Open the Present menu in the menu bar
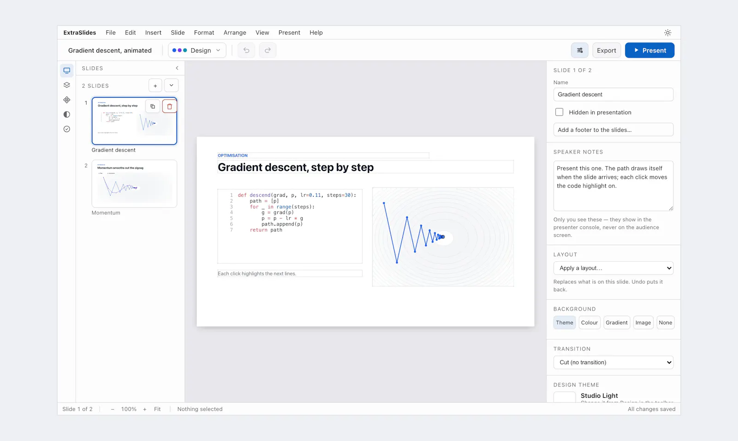Screen dimensions: 738x441 click(x=289, y=33)
